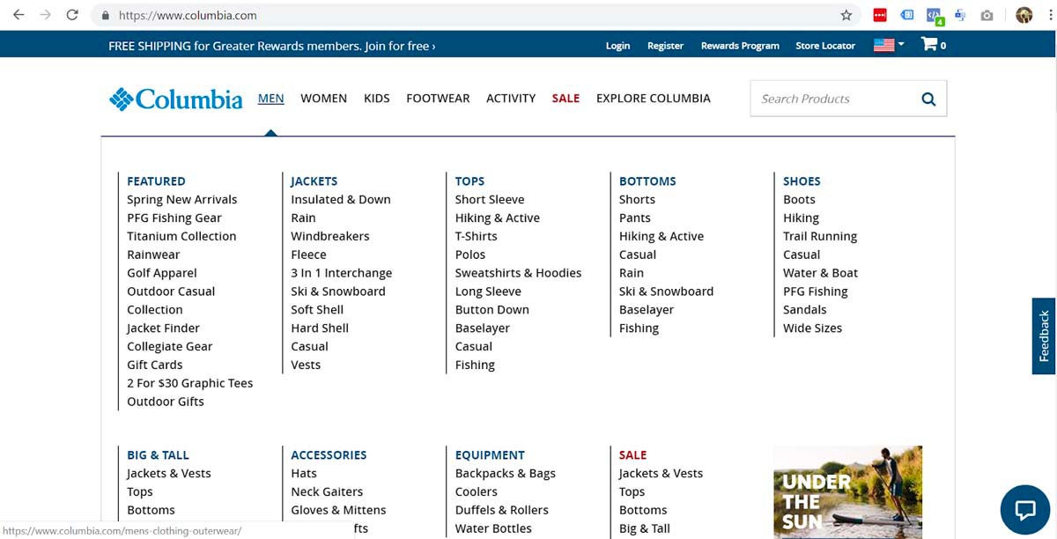Click the browser address bar URL
This screenshot has height=539, width=1057.
[188, 15]
